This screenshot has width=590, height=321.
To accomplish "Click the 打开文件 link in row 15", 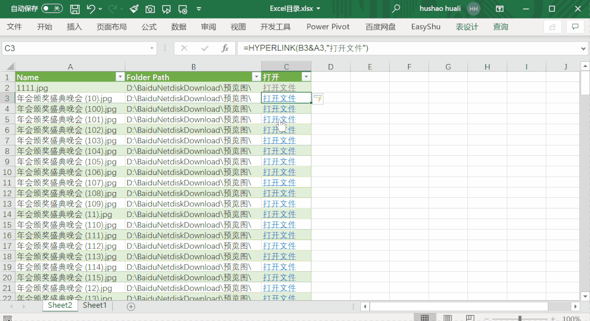I will pyautogui.click(x=279, y=224).
